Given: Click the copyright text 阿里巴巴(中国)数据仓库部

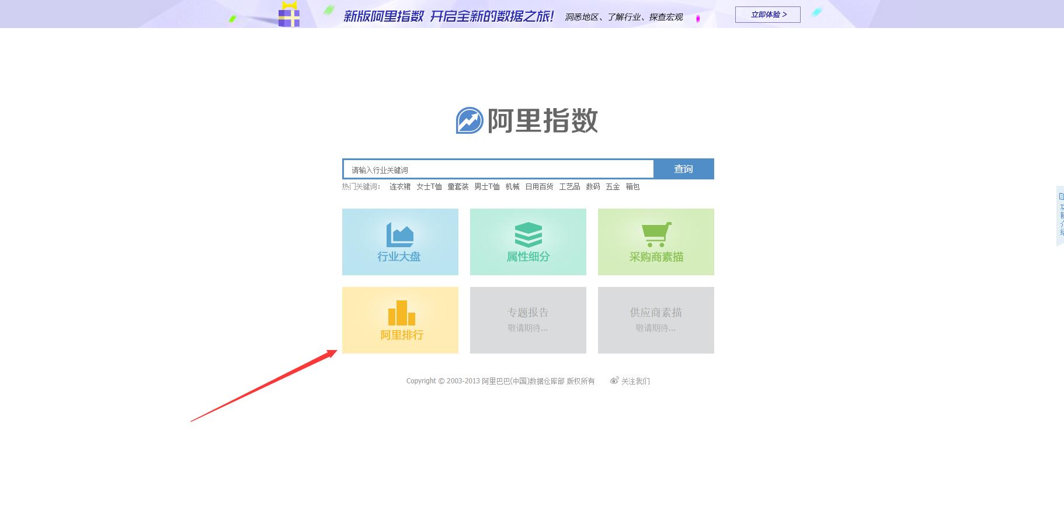Looking at the screenshot, I should coord(523,381).
